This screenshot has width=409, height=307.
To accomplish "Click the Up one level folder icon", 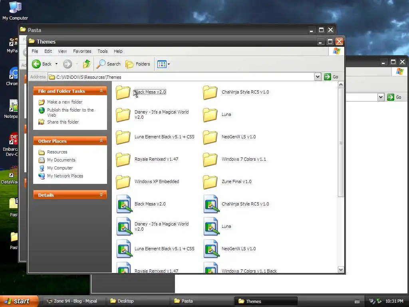I will (87, 64).
